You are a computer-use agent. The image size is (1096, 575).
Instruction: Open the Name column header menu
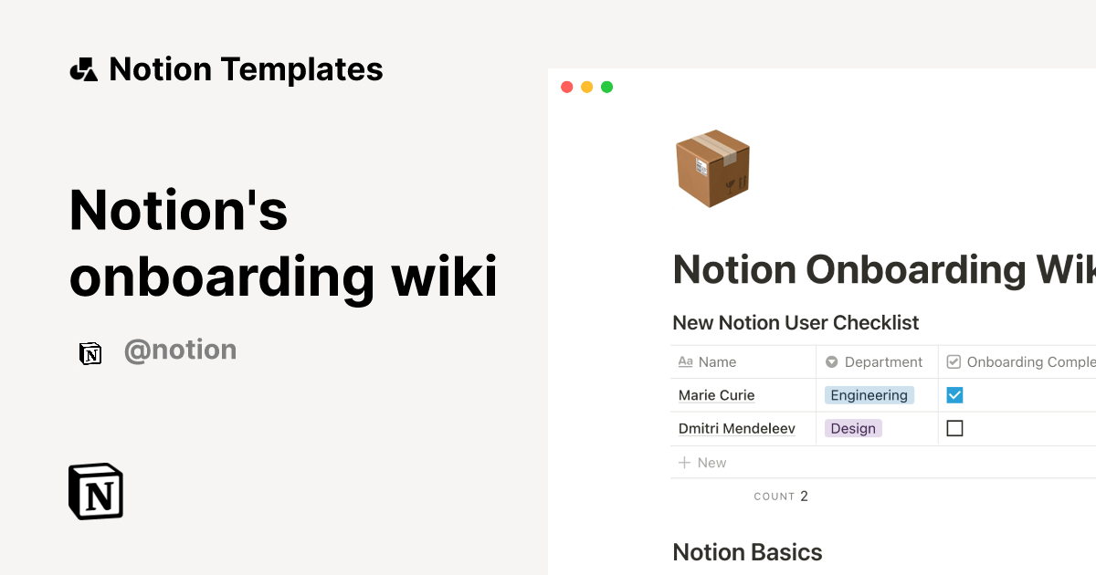[718, 361]
